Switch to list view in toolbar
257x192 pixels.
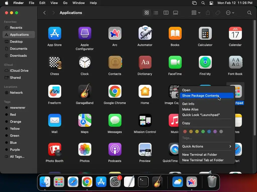point(156,13)
